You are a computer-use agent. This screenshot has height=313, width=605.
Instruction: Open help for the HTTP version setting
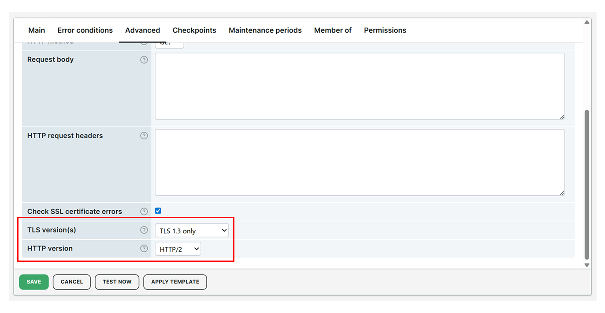tap(144, 248)
